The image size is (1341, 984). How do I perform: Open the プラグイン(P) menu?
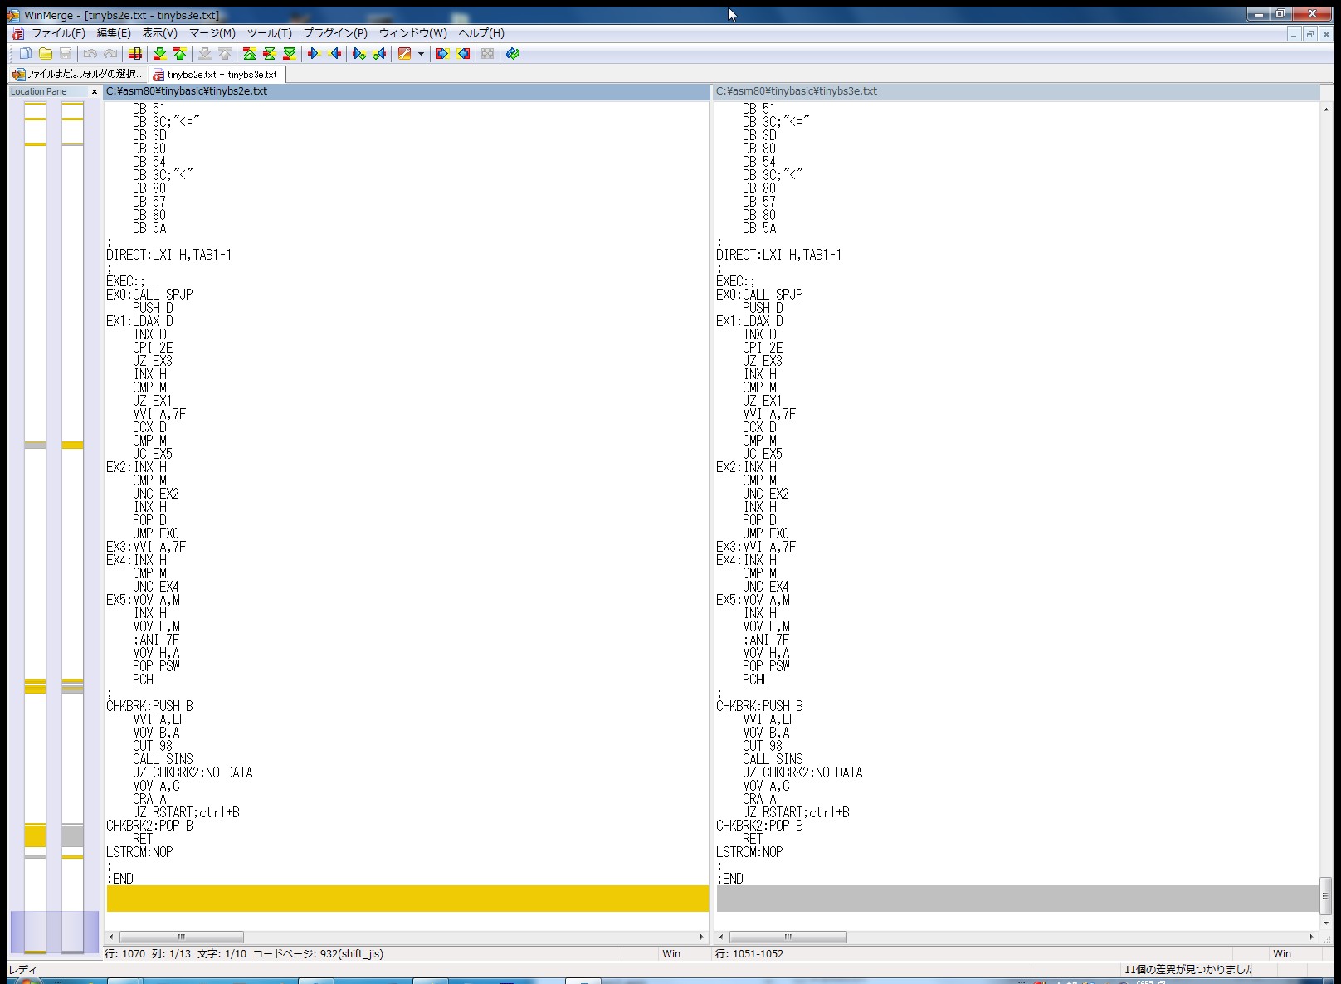(x=335, y=33)
